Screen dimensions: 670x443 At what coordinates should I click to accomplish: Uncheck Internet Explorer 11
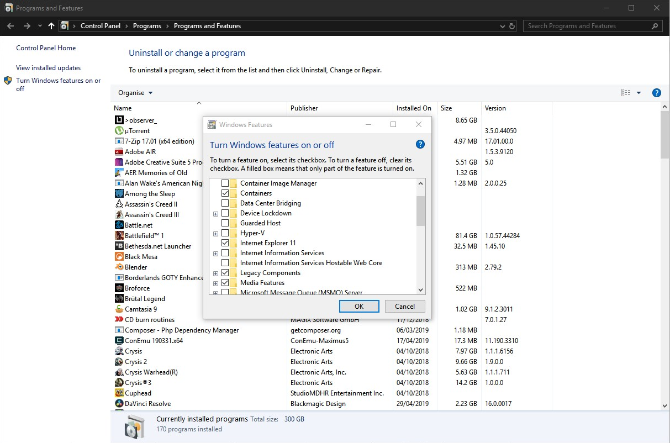(225, 242)
